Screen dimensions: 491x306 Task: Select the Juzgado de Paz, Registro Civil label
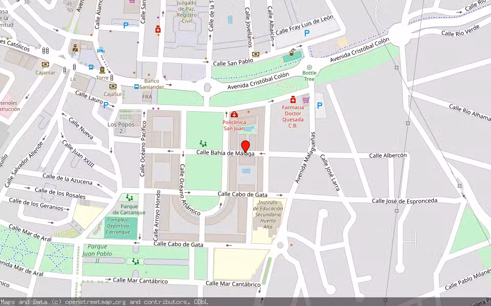coord(187,12)
